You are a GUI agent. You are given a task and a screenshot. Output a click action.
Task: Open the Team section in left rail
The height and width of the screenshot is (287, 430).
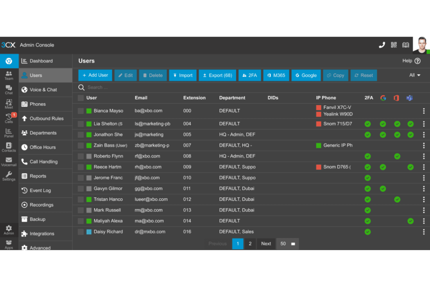[x=9, y=75]
